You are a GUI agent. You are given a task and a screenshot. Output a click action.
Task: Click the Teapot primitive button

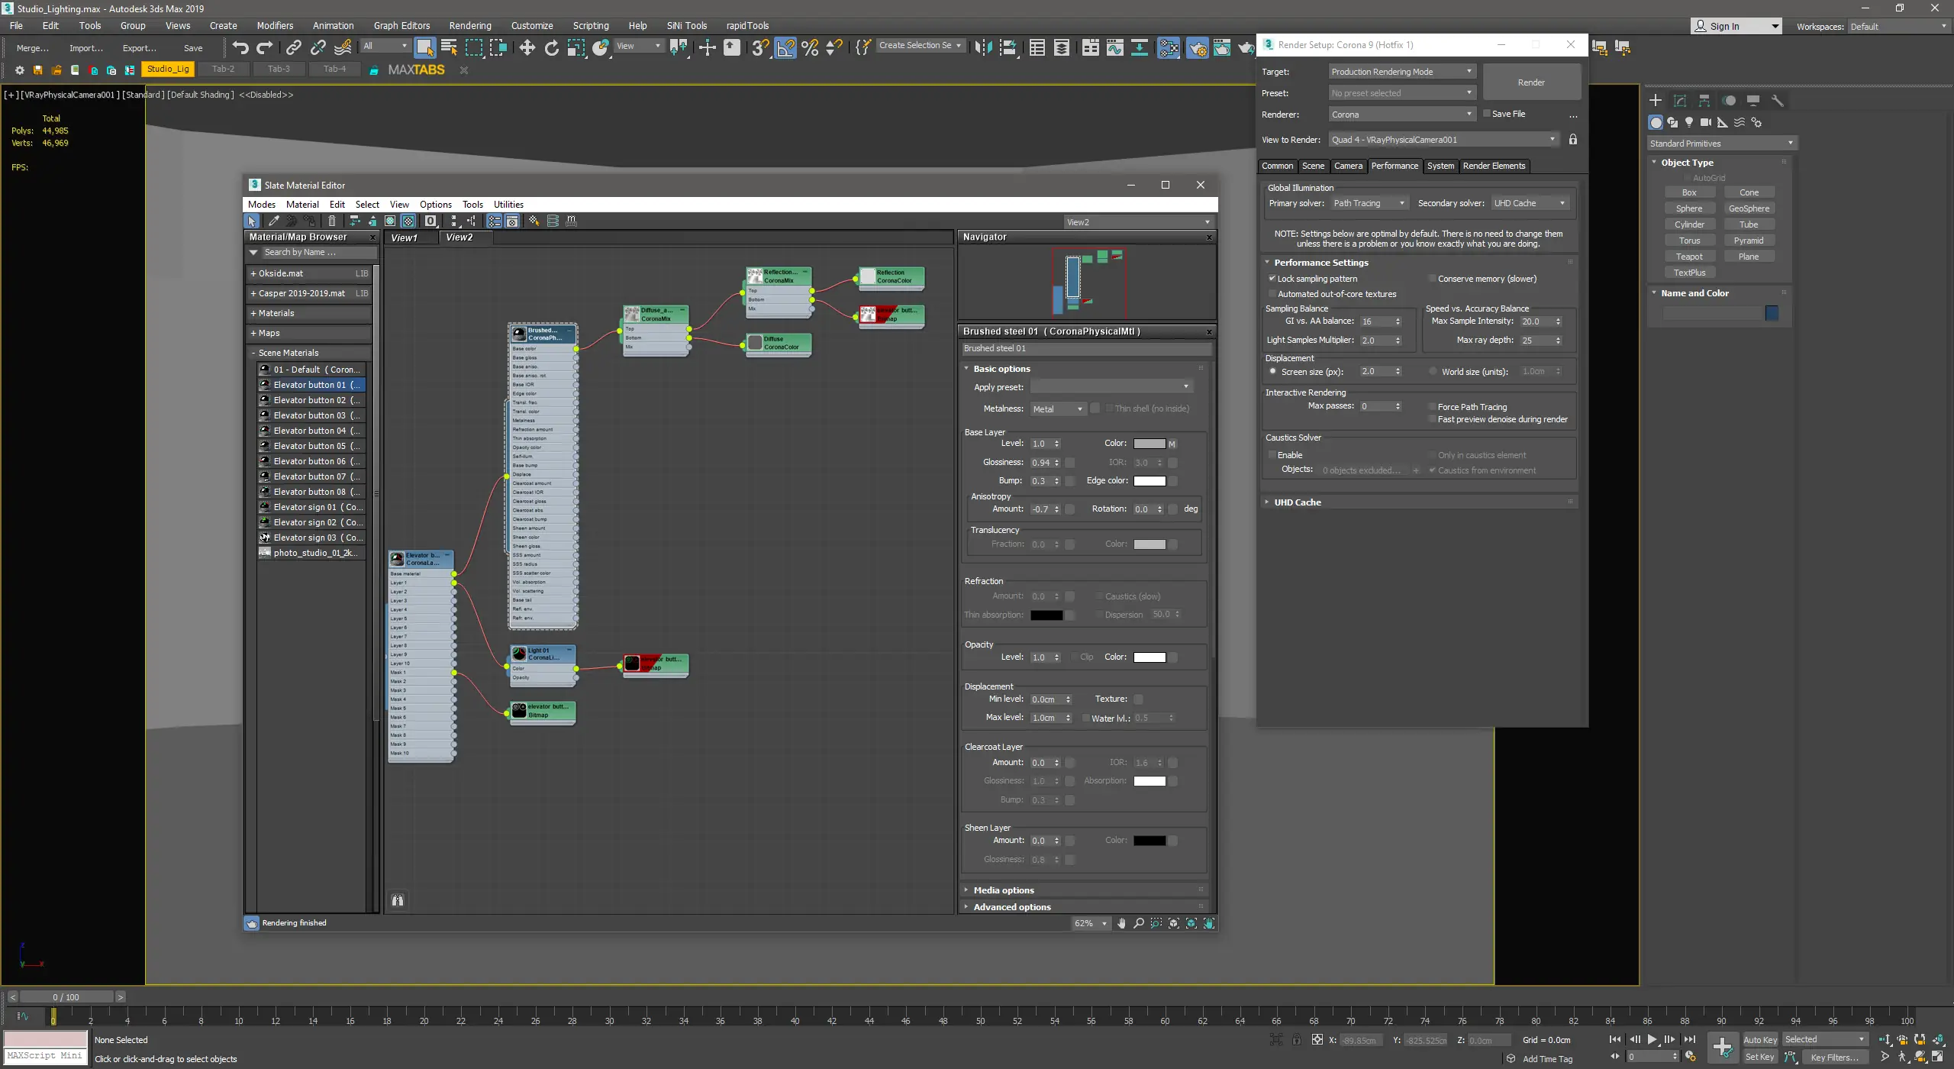pos(1688,257)
